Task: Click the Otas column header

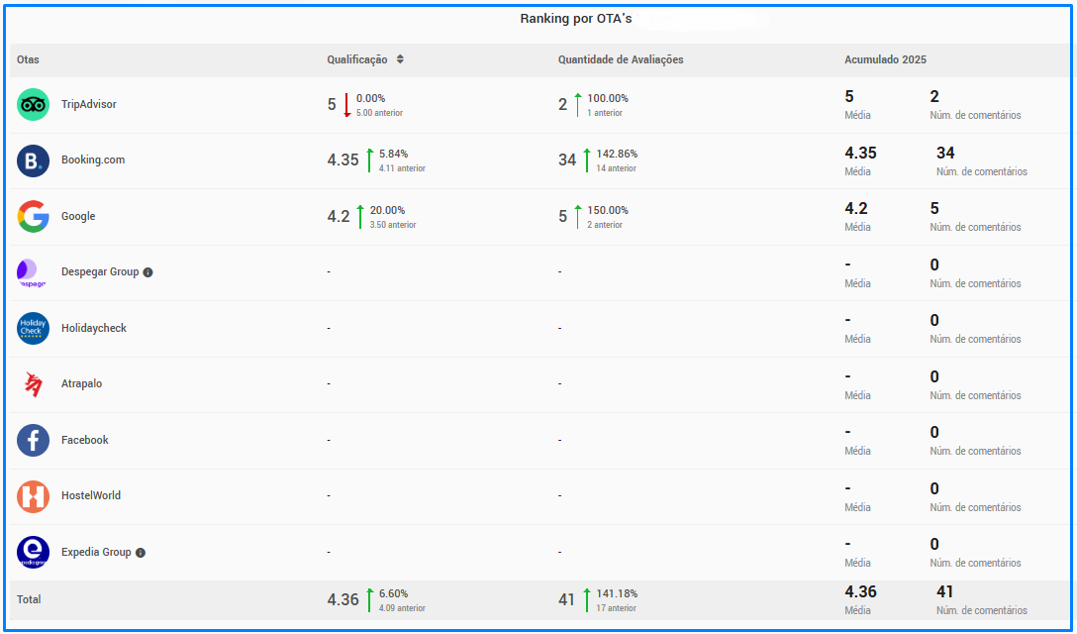Action: 28,59
